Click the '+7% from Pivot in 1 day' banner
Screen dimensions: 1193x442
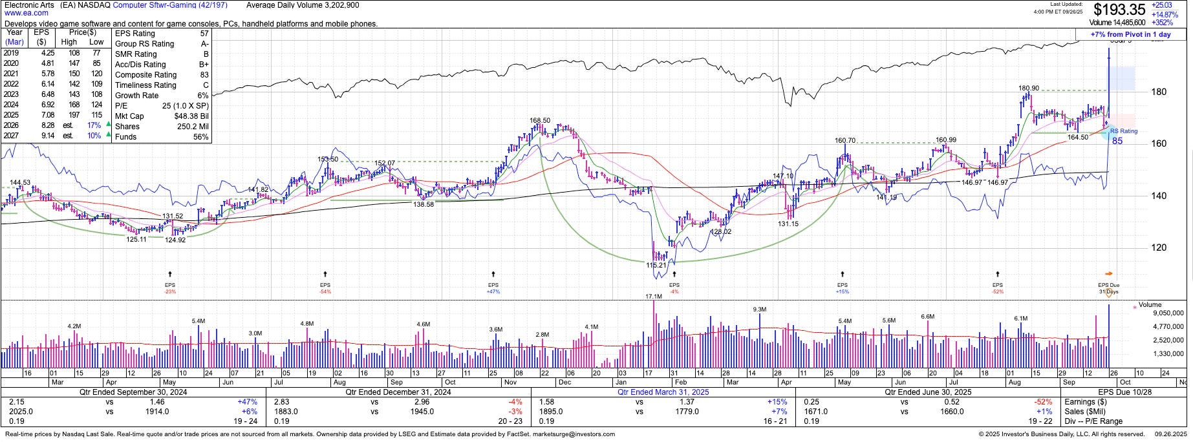[x=1130, y=34]
